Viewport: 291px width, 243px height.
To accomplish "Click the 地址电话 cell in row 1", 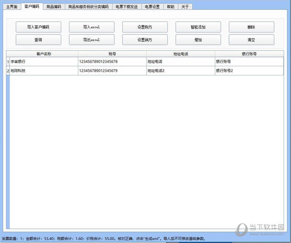I will (x=181, y=62).
